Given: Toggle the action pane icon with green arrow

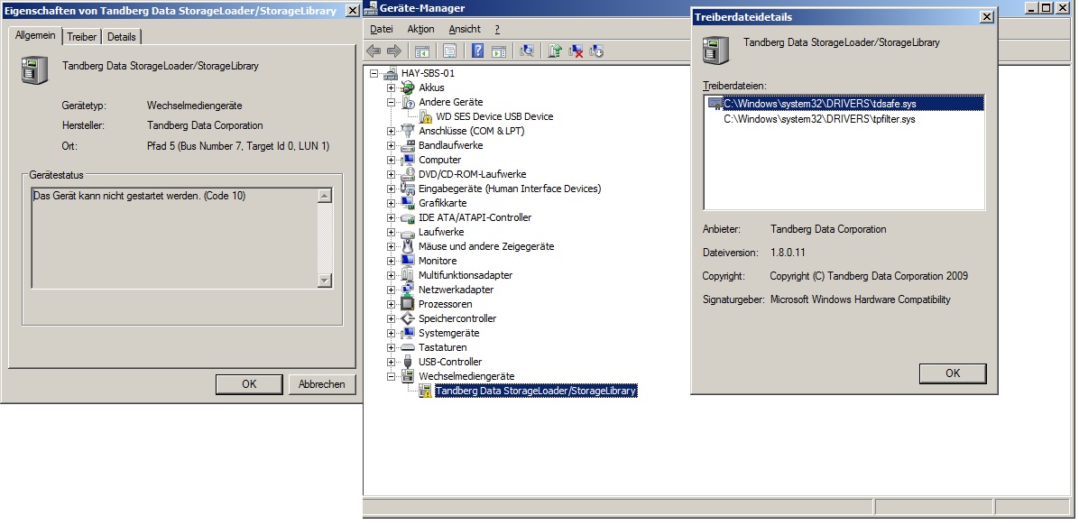Looking at the screenshot, I should point(499,51).
